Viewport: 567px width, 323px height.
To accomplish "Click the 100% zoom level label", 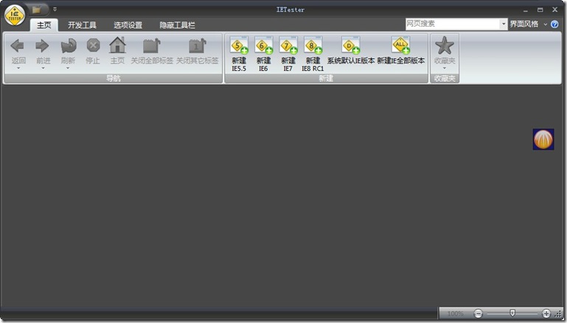I will (455, 313).
